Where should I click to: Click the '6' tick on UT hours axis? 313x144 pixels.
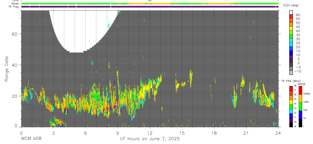85,133
